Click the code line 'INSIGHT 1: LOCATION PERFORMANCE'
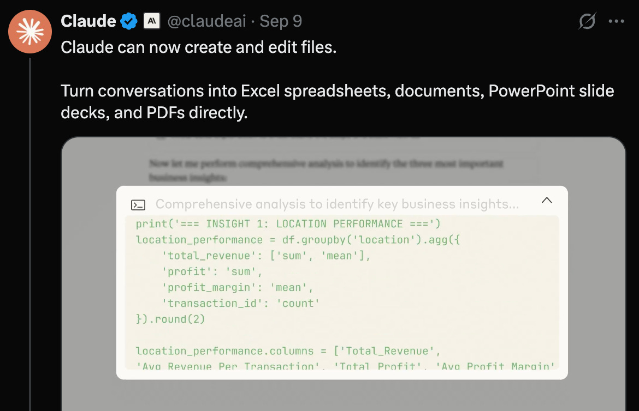This screenshot has width=639, height=411. 288,224
